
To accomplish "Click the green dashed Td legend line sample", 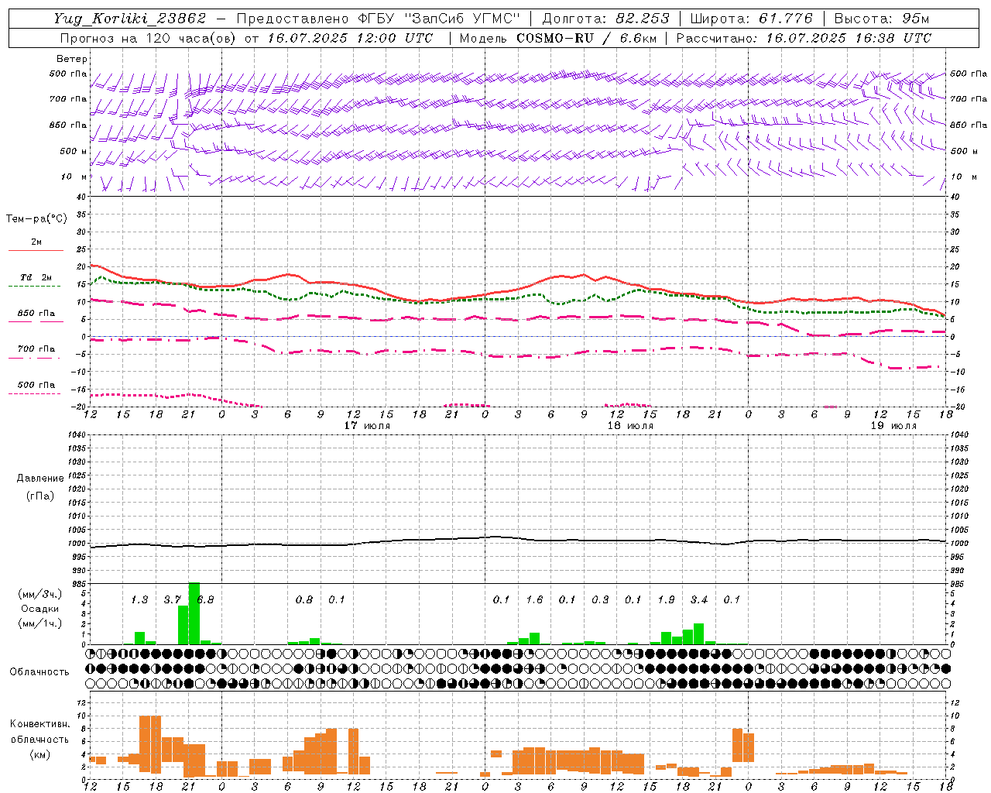I will point(34,286).
